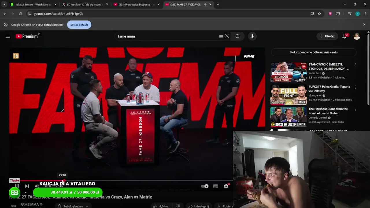
Task: Reload the page
Action: pyautogui.click(x=20, y=14)
